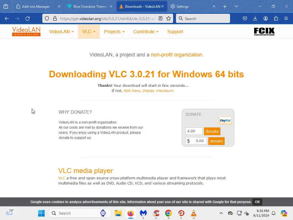This screenshot has width=293, height=220.
Task: Click Display checksum link
Action: pyautogui.click(x=158, y=91)
